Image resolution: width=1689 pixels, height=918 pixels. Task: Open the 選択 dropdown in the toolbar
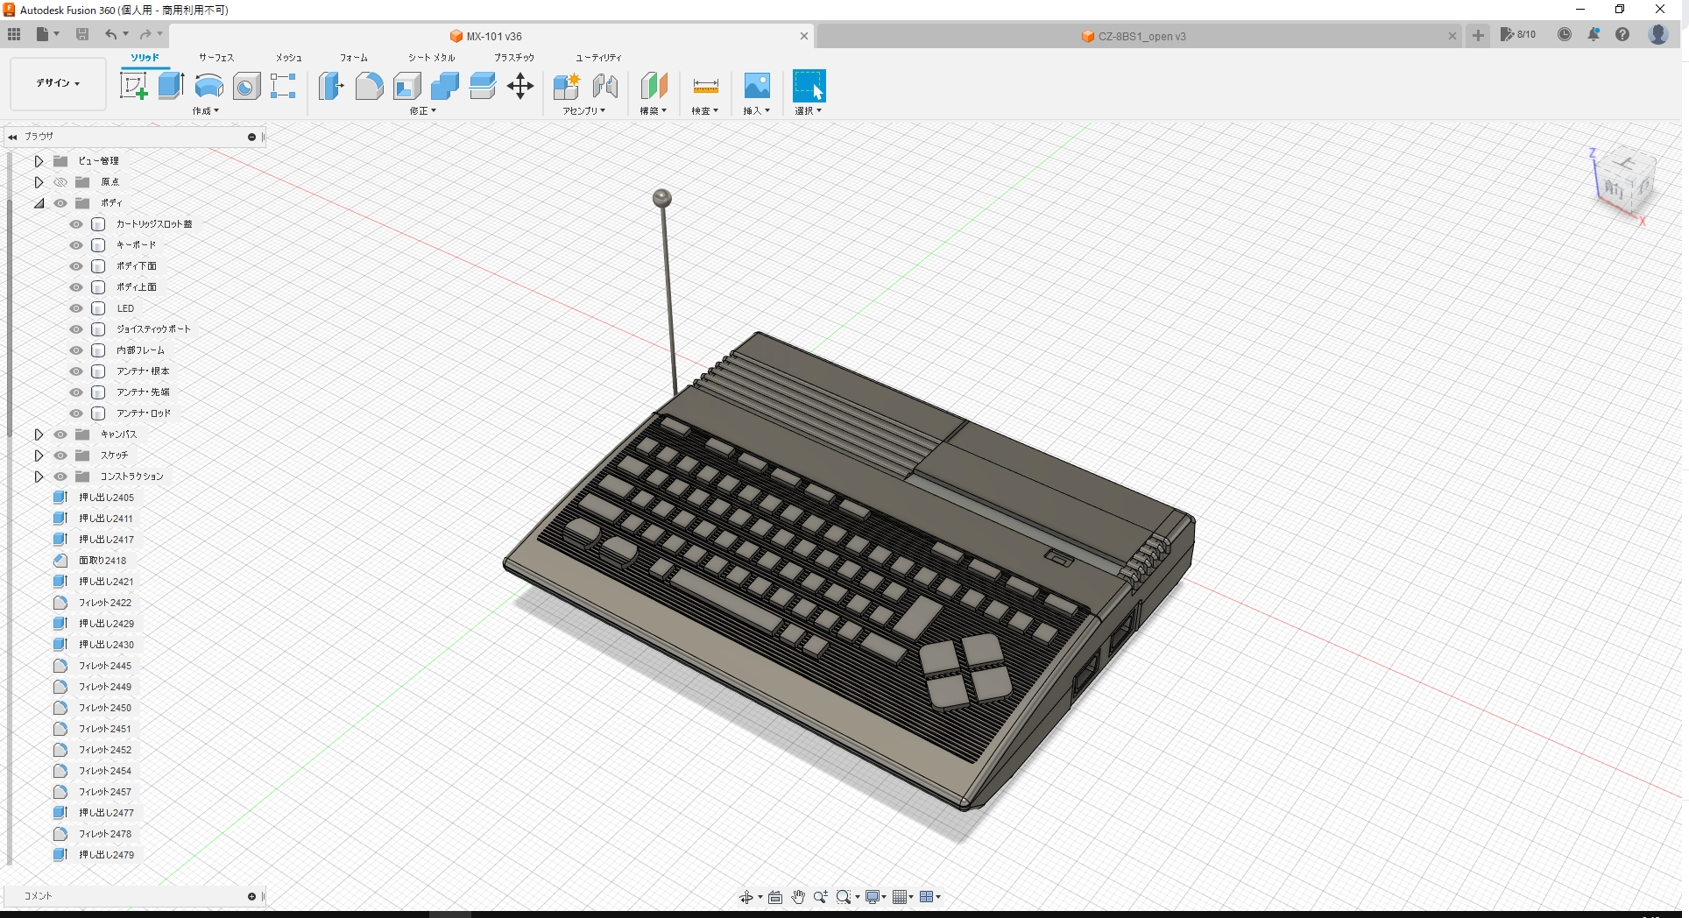tap(807, 111)
